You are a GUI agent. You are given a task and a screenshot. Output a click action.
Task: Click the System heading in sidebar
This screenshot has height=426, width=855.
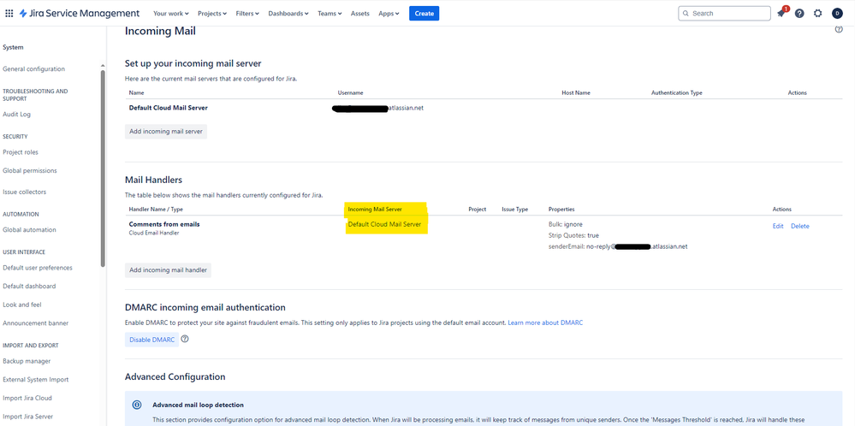click(13, 48)
